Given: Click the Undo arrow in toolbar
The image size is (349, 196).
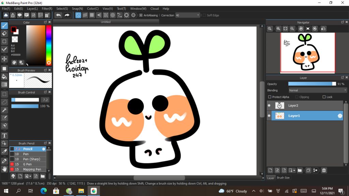Looking at the screenshot, I should point(59,15).
